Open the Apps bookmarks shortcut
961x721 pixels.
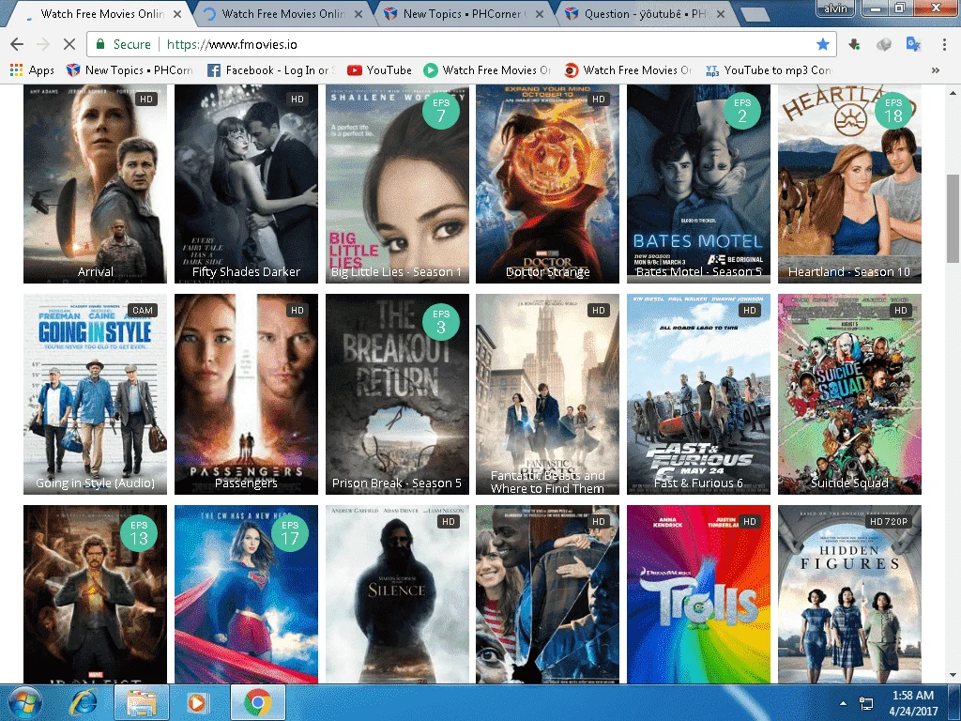click(33, 69)
